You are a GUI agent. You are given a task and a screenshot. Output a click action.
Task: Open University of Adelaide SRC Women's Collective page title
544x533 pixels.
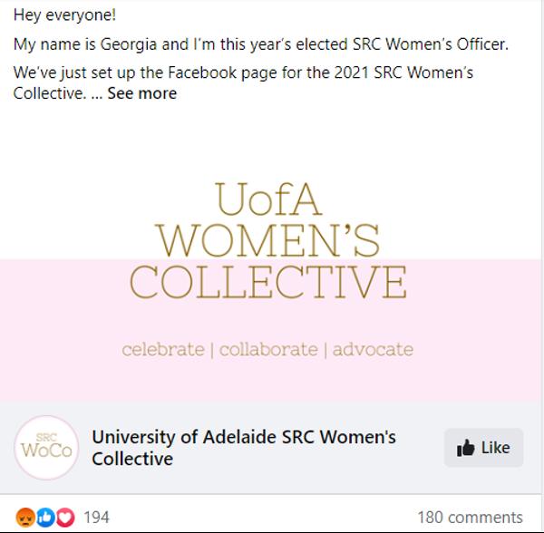(244, 448)
